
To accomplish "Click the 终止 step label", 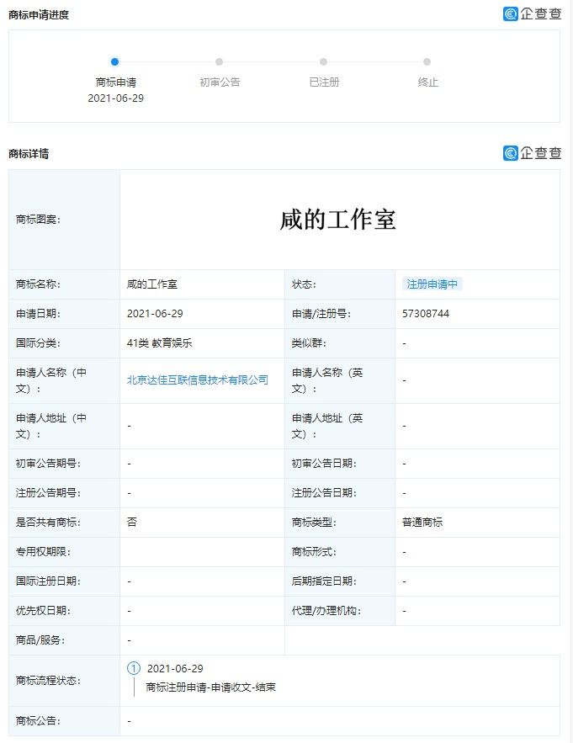I will 428,82.
